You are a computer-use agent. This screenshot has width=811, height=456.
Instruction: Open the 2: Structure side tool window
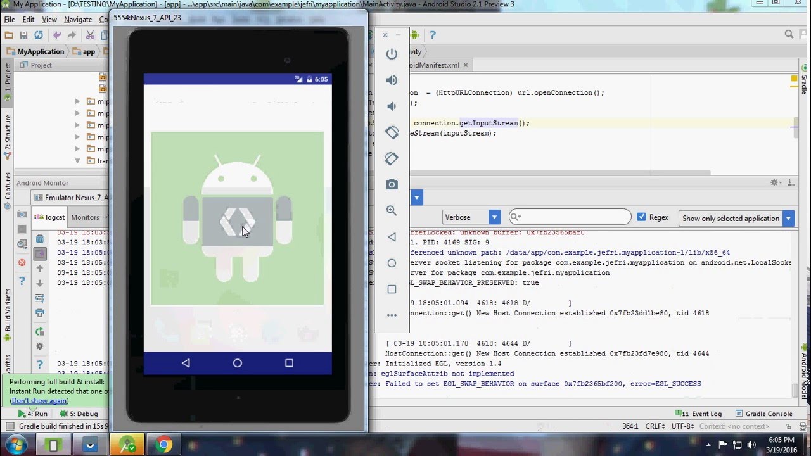point(8,136)
